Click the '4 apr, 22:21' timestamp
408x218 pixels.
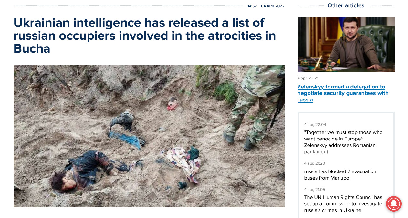coord(308,78)
